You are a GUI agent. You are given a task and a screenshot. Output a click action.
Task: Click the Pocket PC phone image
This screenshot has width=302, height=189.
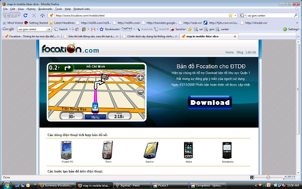[67, 150]
